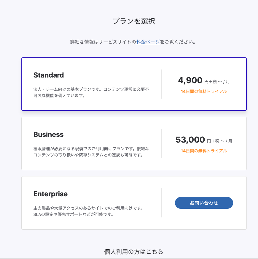Click the 円+税 ～ / 月 label beside 4,900
The width and height of the screenshot is (258, 259).
tap(217, 81)
